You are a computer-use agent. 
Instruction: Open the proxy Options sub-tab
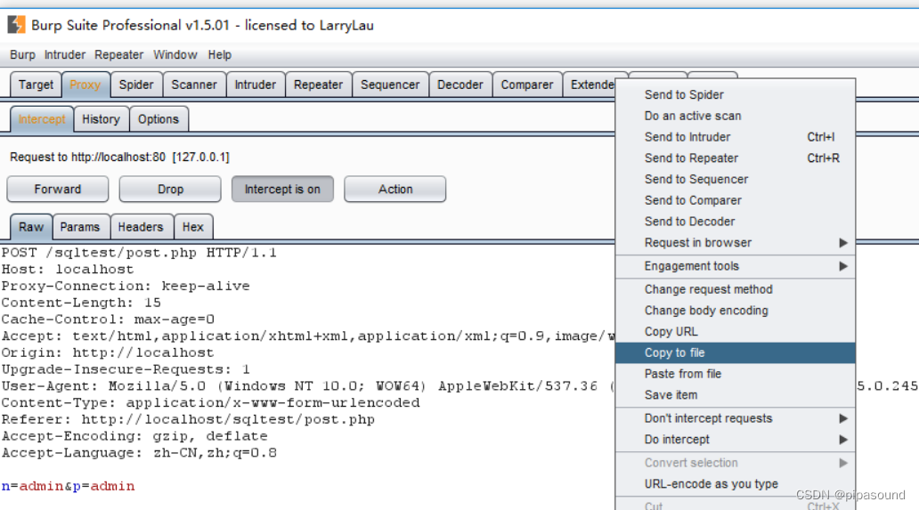click(159, 119)
